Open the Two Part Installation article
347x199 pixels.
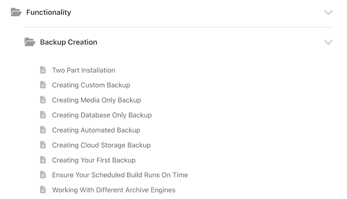point(84,70)
